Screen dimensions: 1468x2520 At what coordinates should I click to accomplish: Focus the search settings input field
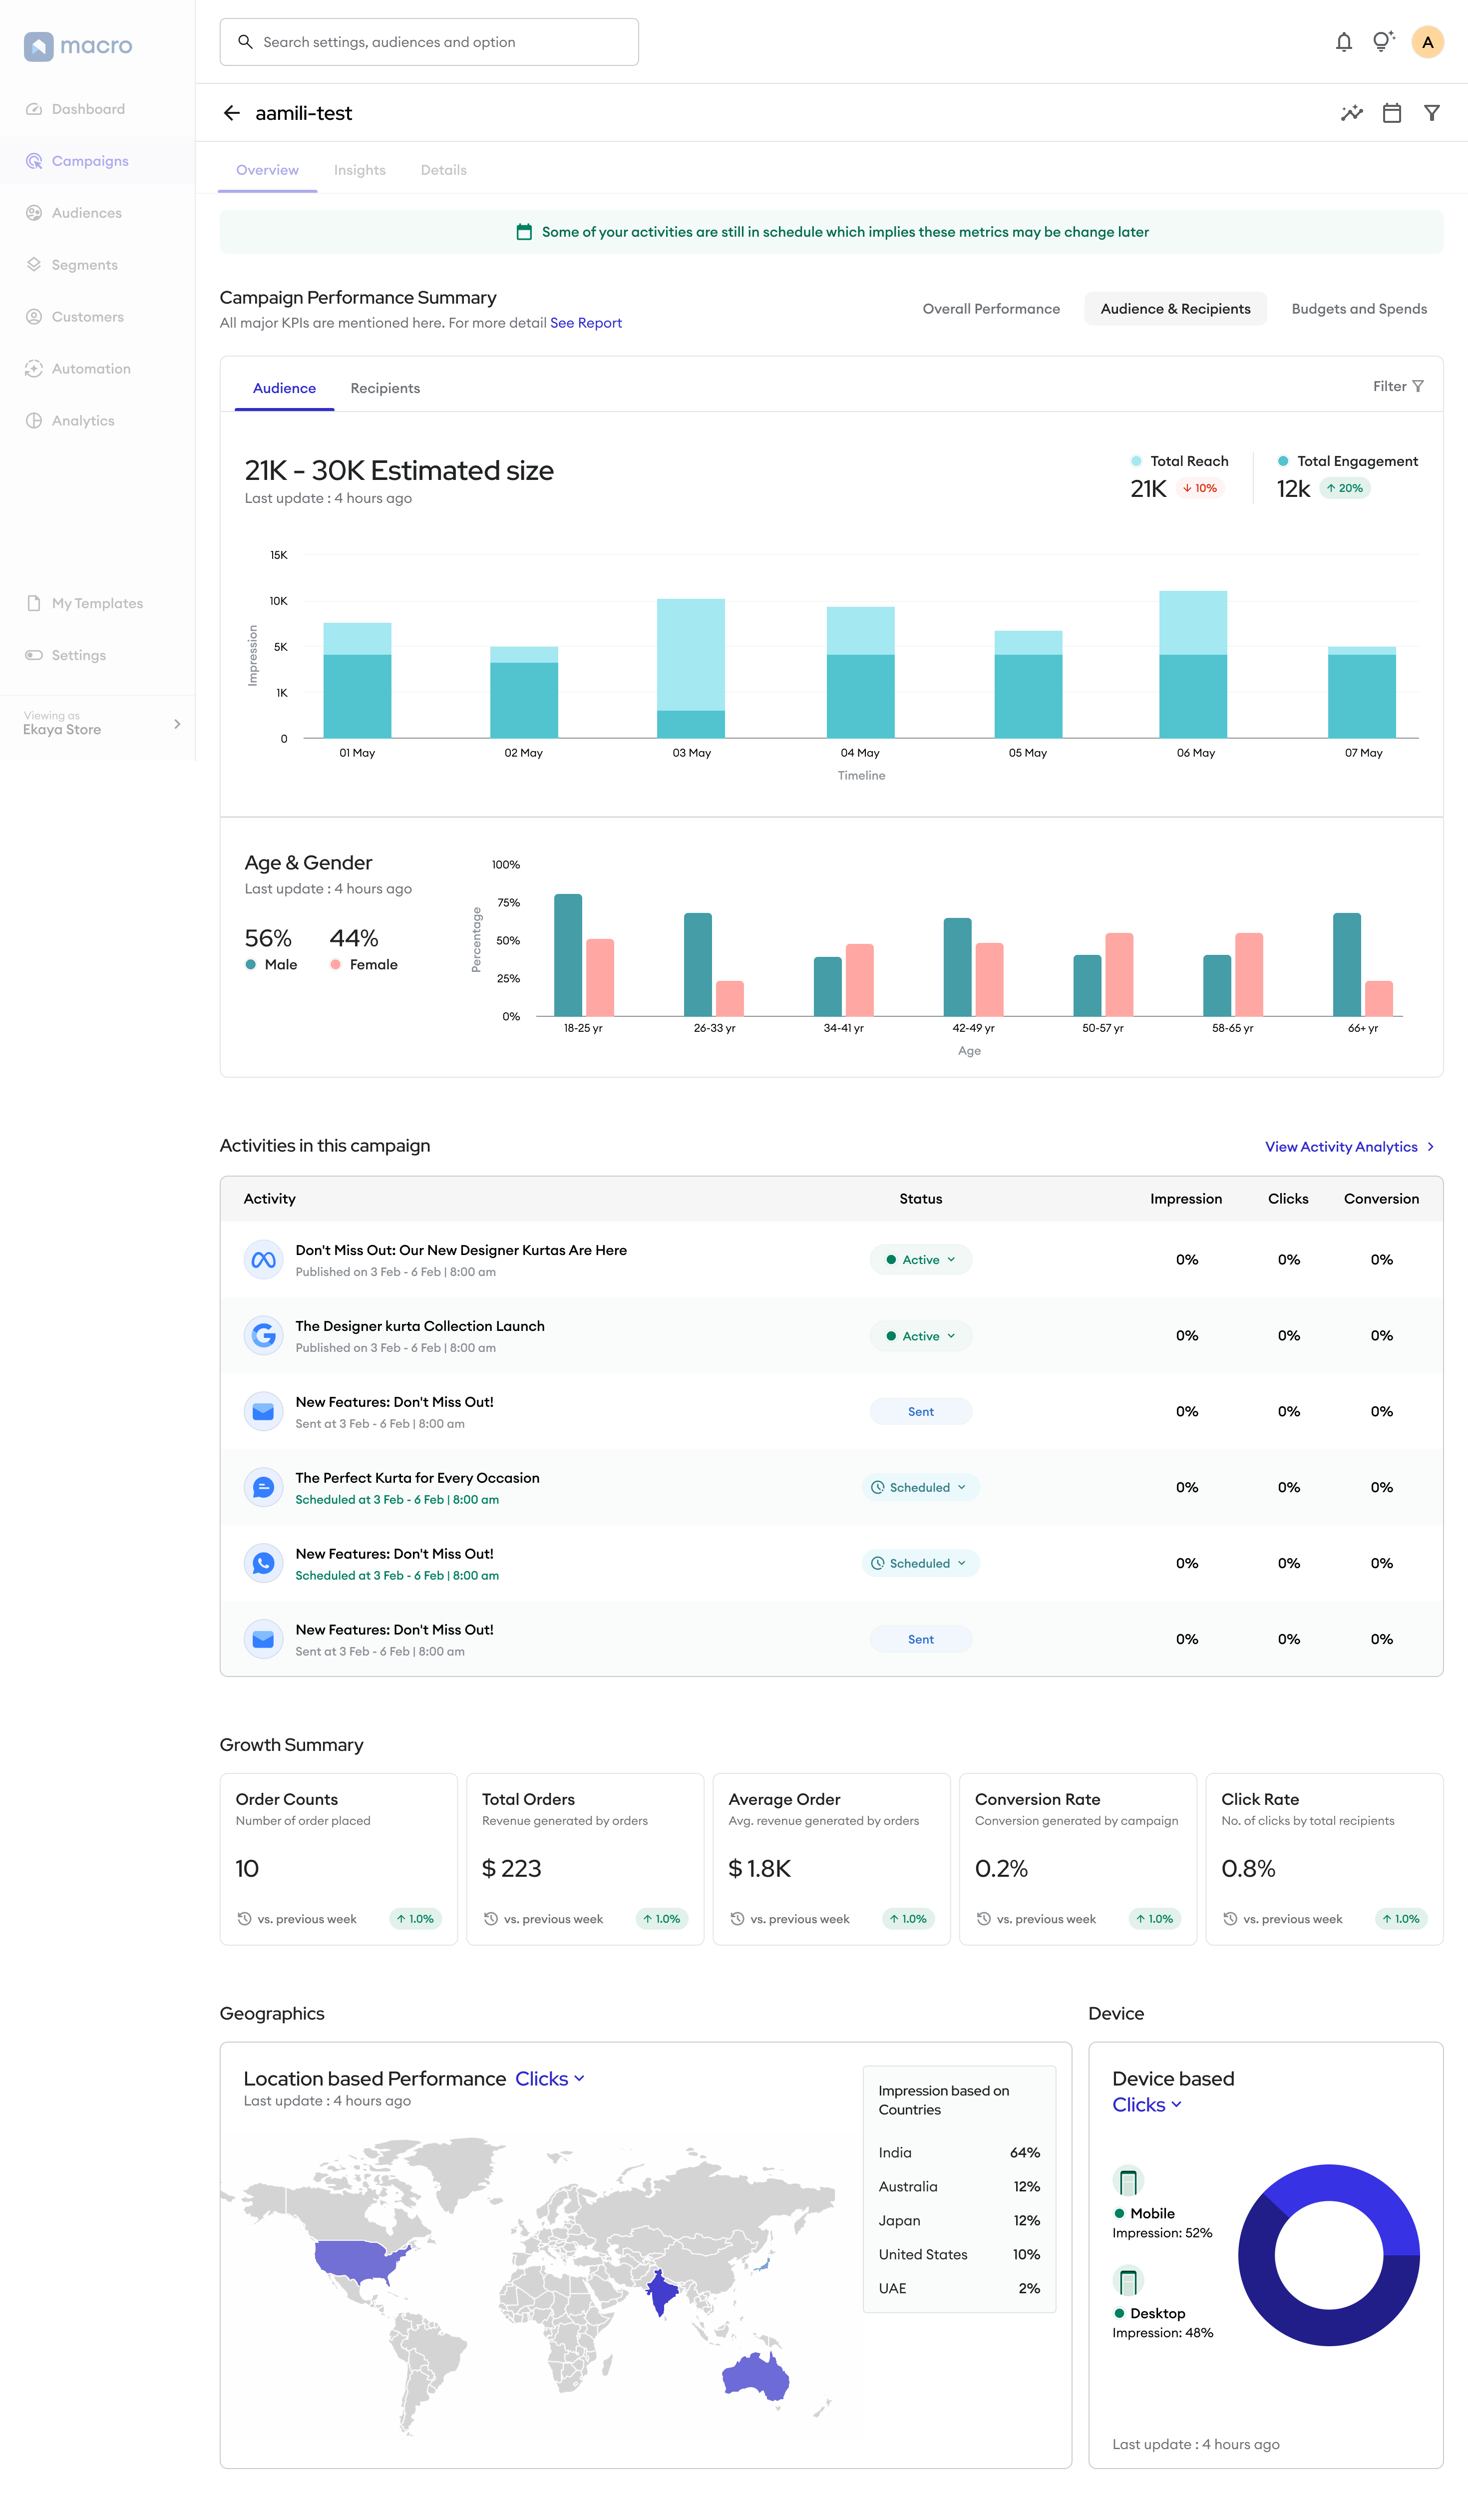coord(429,42)
